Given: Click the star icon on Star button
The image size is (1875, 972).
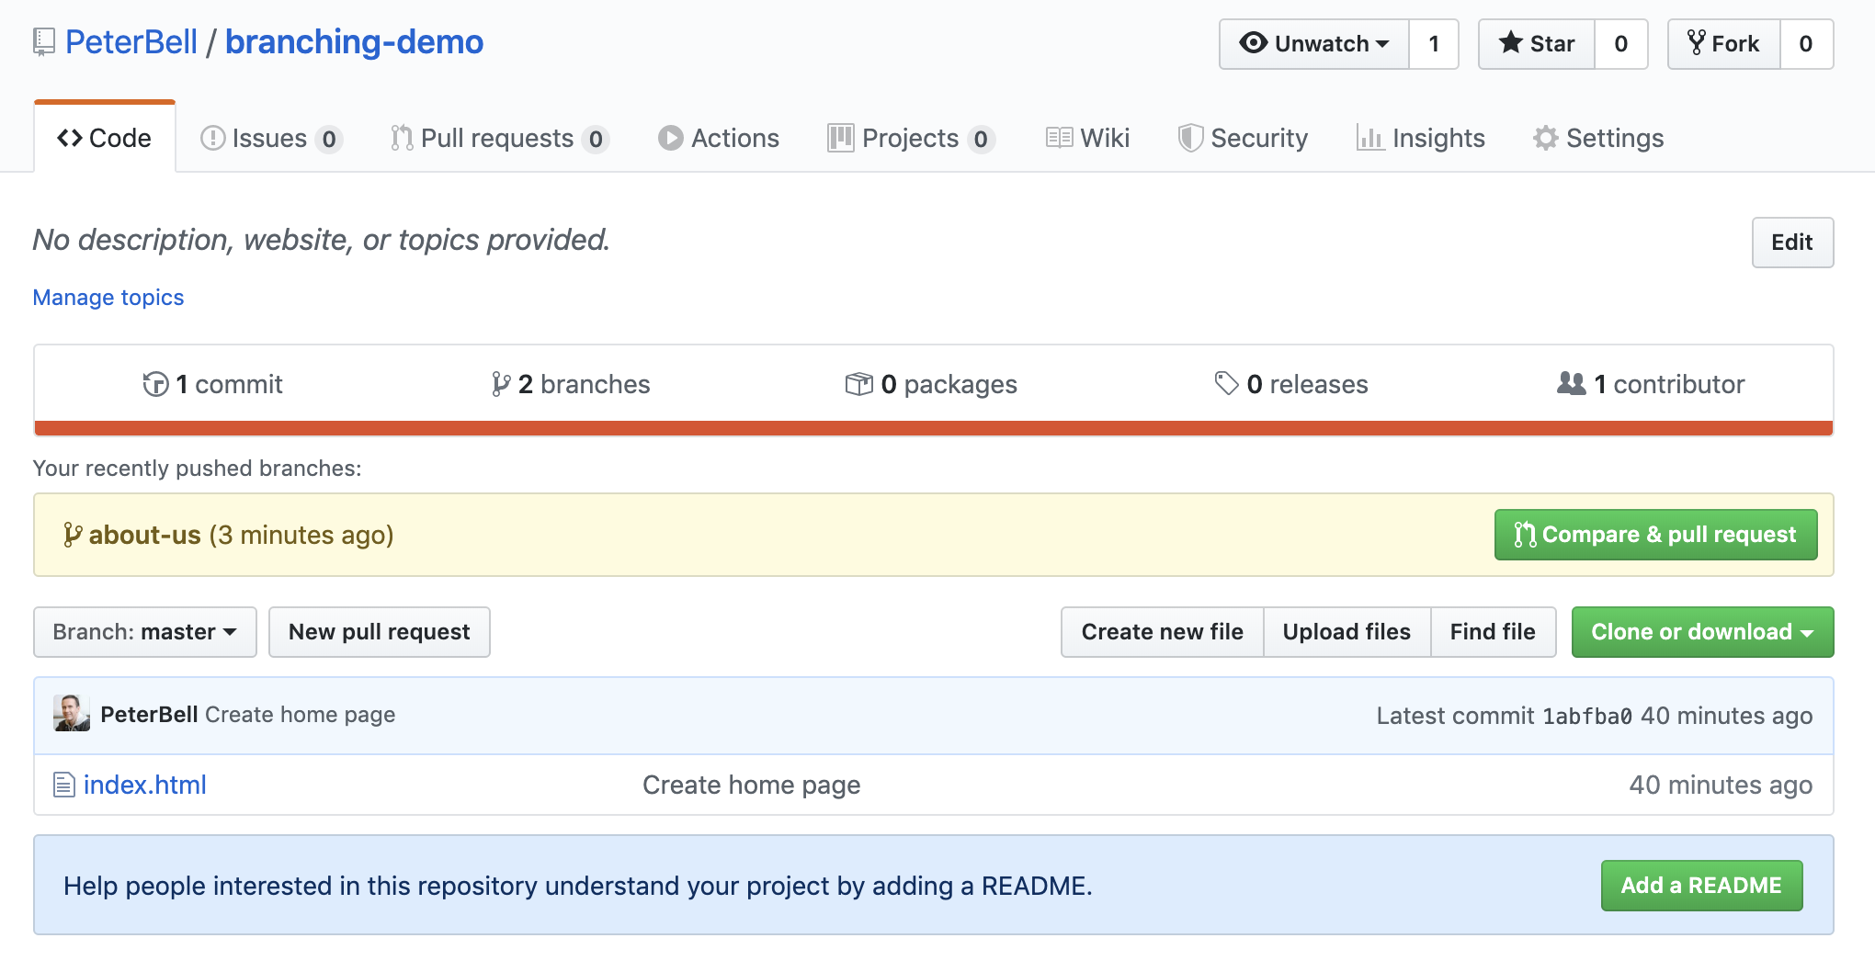Looking at the screenshot, I should tap(1510, 42).
